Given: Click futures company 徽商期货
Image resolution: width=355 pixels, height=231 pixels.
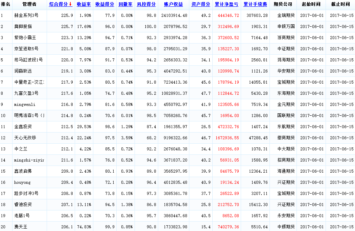Looking at the screenshot, I should [x=286, y=138].
